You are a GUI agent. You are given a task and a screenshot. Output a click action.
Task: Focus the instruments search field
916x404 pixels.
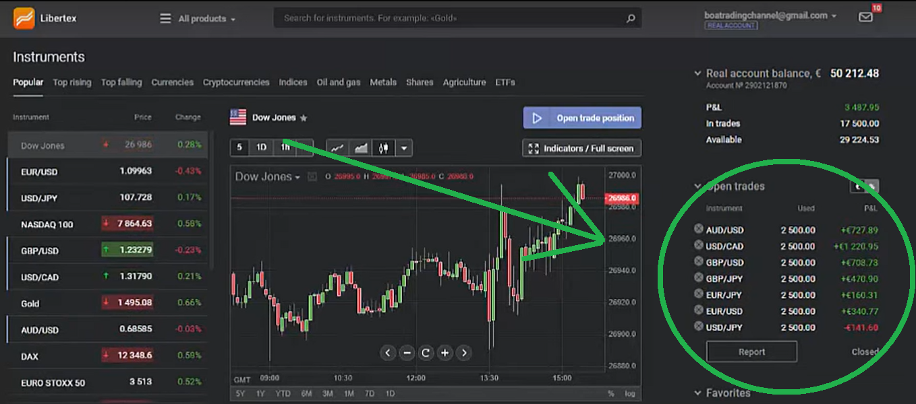click(457, 18)
